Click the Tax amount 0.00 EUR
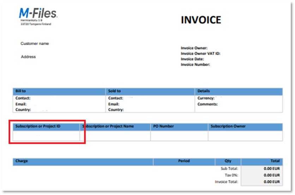The height and width of the screenshot is (195, 295). coord(272,175)
